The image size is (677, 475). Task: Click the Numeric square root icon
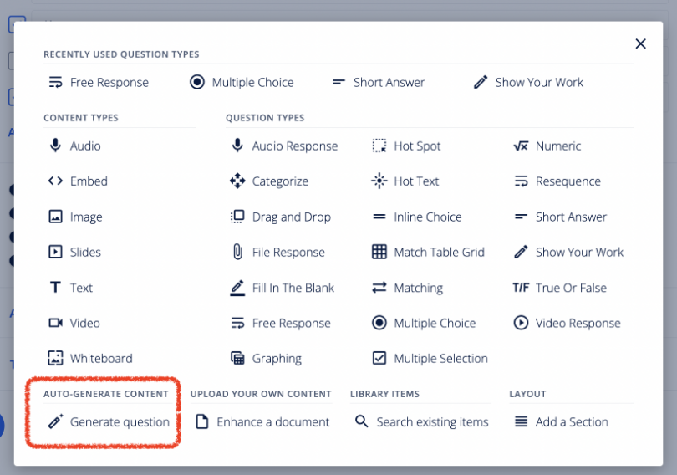pos(521,146)
